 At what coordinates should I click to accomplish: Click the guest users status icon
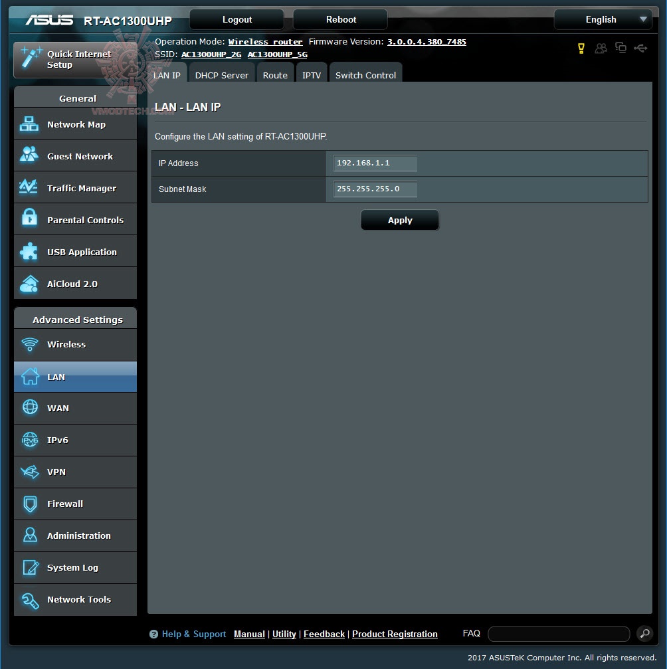tap(601, 48)
